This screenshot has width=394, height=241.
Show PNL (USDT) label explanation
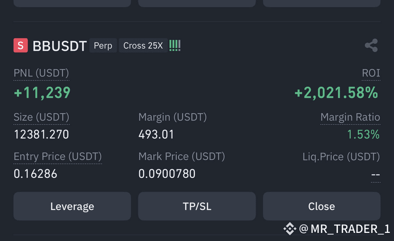41,73
